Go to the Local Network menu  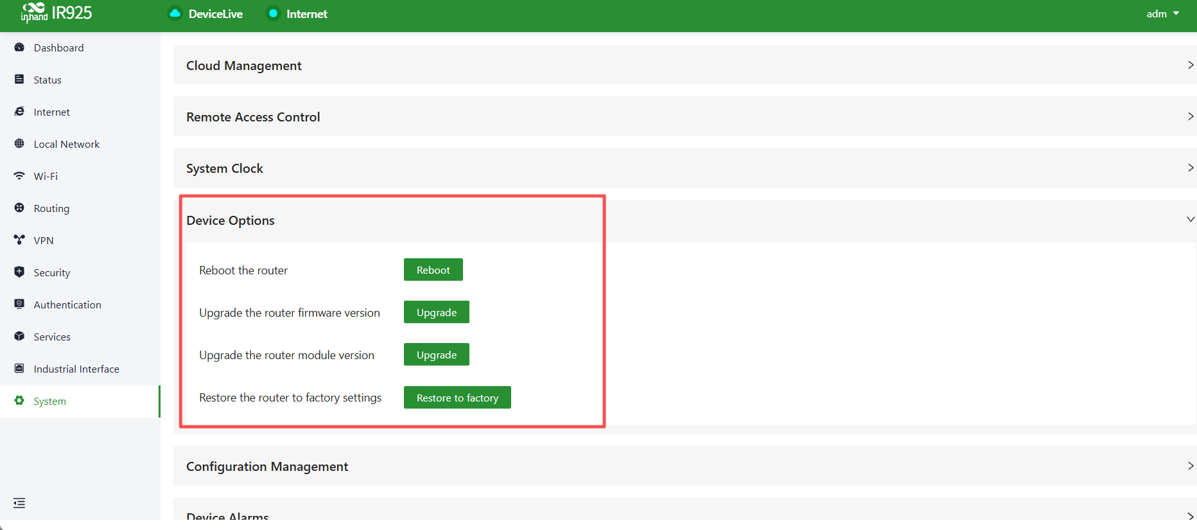tap(80, 145)
